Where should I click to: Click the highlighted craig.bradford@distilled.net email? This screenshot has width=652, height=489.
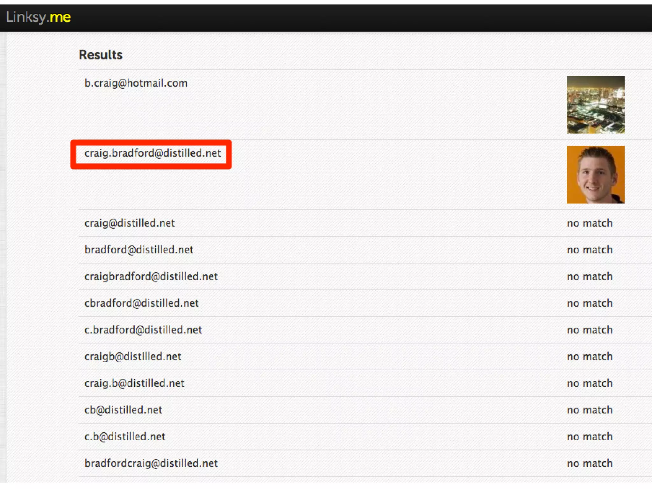click(x=152, y=153)
